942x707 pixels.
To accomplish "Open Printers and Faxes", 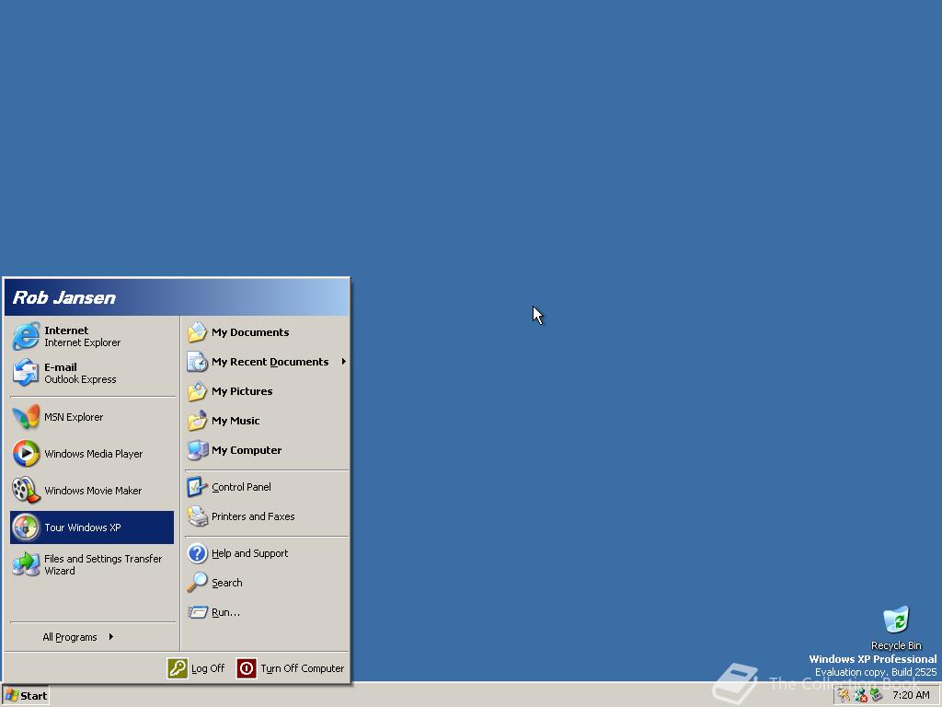I will tap(267, 516).
